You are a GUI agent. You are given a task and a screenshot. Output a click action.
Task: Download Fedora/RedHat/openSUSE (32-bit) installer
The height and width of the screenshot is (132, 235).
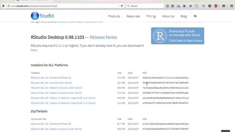[63, 98]
